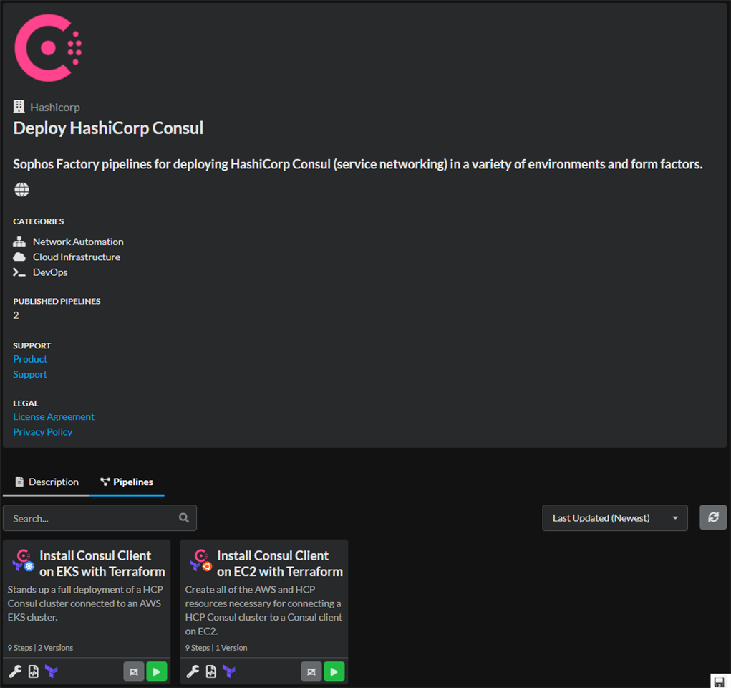The height and width of the screenshot is (688, 731).
Task: Click the magnifier icon in the search box
Action: (x=184, y=518)
